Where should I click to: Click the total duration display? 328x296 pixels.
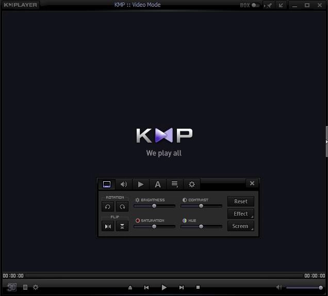315,275
